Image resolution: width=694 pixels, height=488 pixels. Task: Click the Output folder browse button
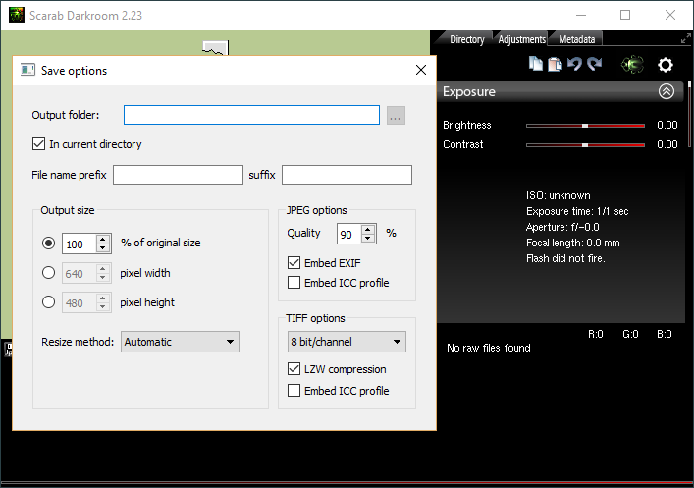pos(396,115)
